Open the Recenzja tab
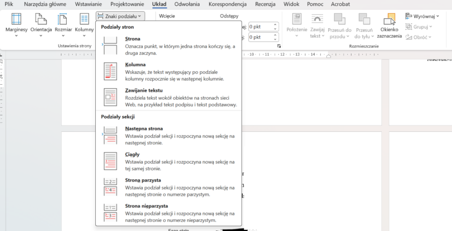The width and height of the screenshot is (452, 231). click(265, 4)
